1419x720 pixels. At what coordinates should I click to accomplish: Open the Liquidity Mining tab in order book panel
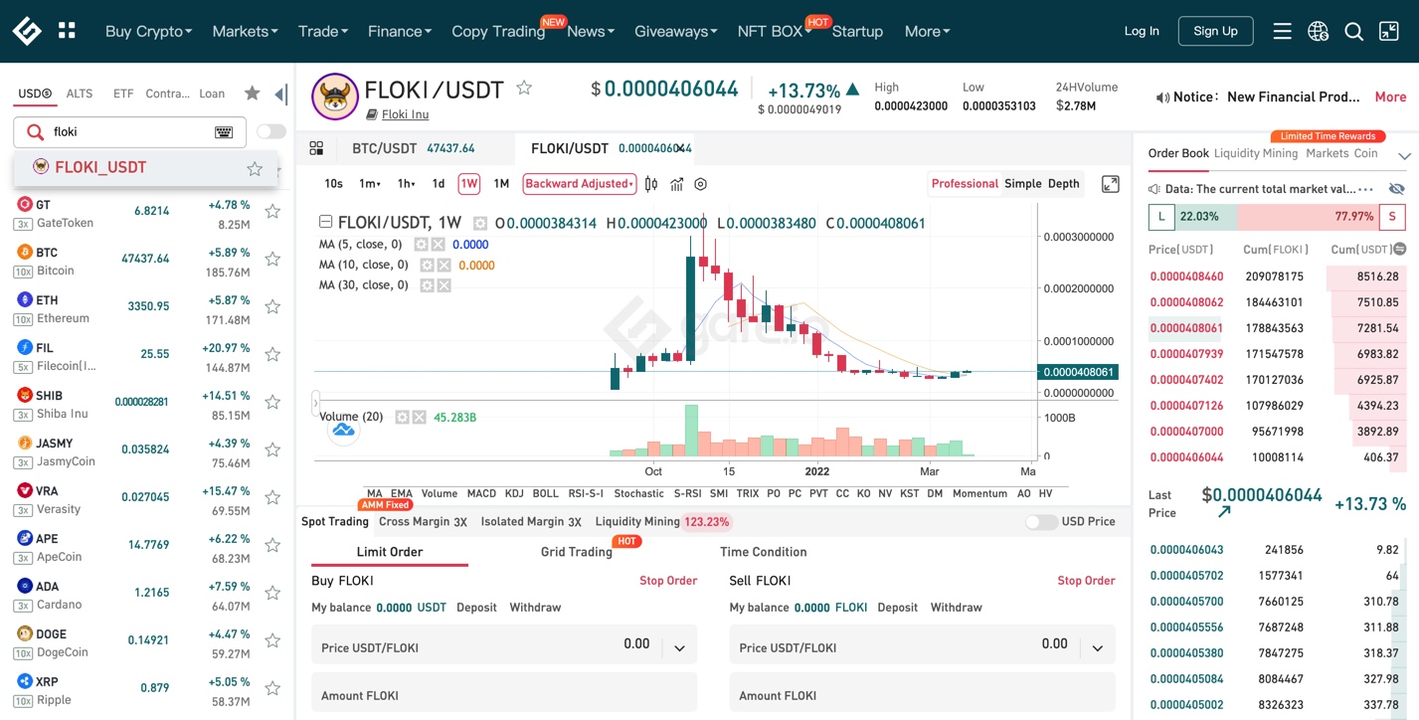click(x=1256, y=153)
